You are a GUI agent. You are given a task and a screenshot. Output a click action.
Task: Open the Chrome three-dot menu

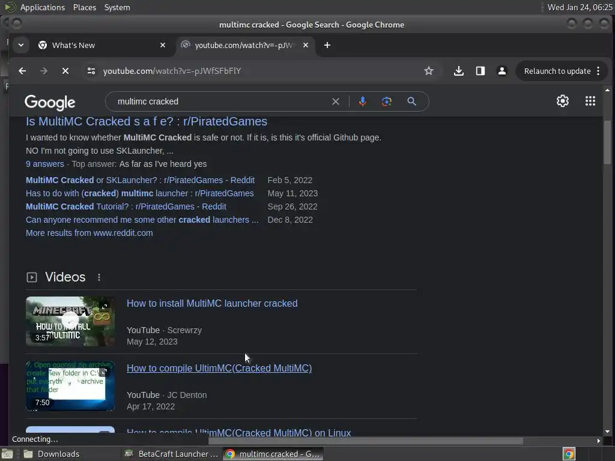click(598, 71)
